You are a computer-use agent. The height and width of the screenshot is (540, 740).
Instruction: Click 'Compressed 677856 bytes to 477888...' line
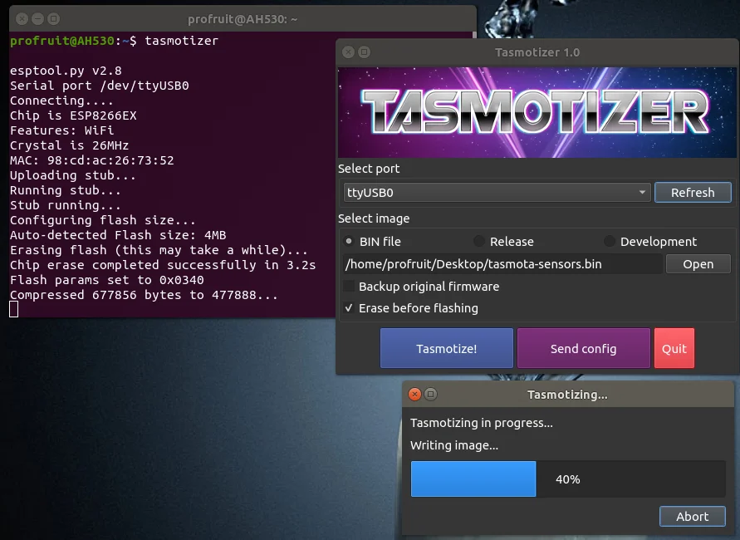[x=144, y=295]
